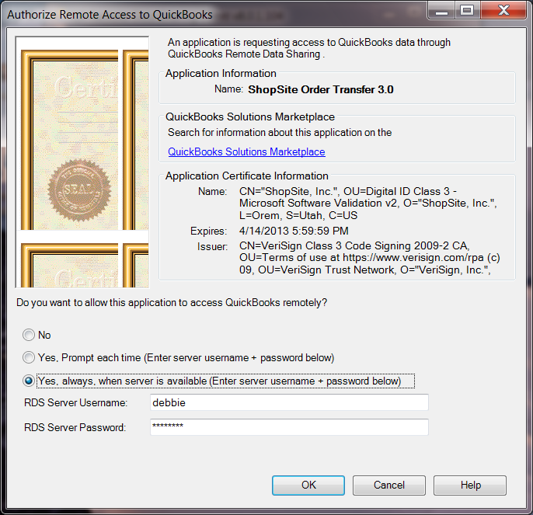Image resolution: width=533 pixels, height=515 pixels.
Task: Minimize the authorization dialog window
Action: 441,11
